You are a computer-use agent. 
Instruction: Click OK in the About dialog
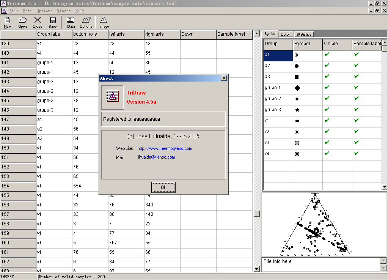point(163,187)
